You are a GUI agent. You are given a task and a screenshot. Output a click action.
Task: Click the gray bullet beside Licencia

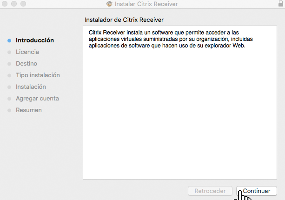9,52
